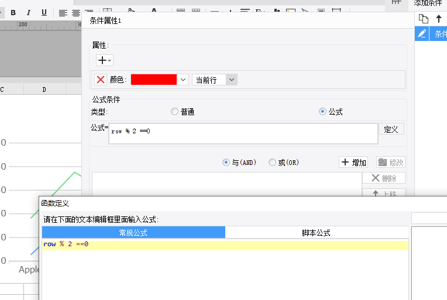Toggle bold formatting in the toolbar
Viewport: 447px width, 300px height.
point(13,12)
